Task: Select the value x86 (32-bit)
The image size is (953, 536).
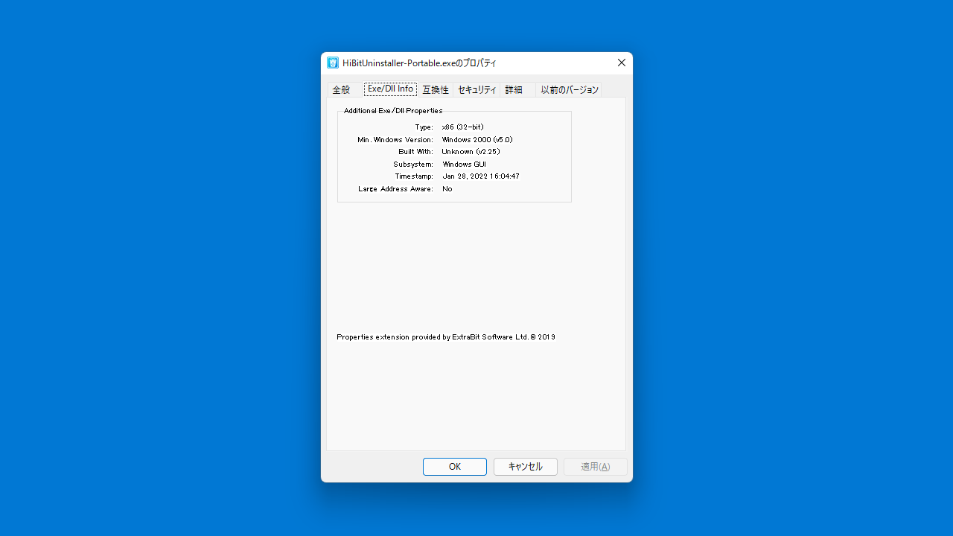Action: click(x=463, y=127)
